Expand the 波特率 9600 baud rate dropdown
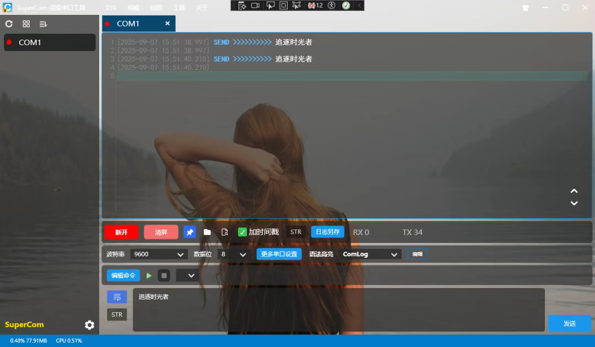The image size is (595, 347). coord(159,254)
